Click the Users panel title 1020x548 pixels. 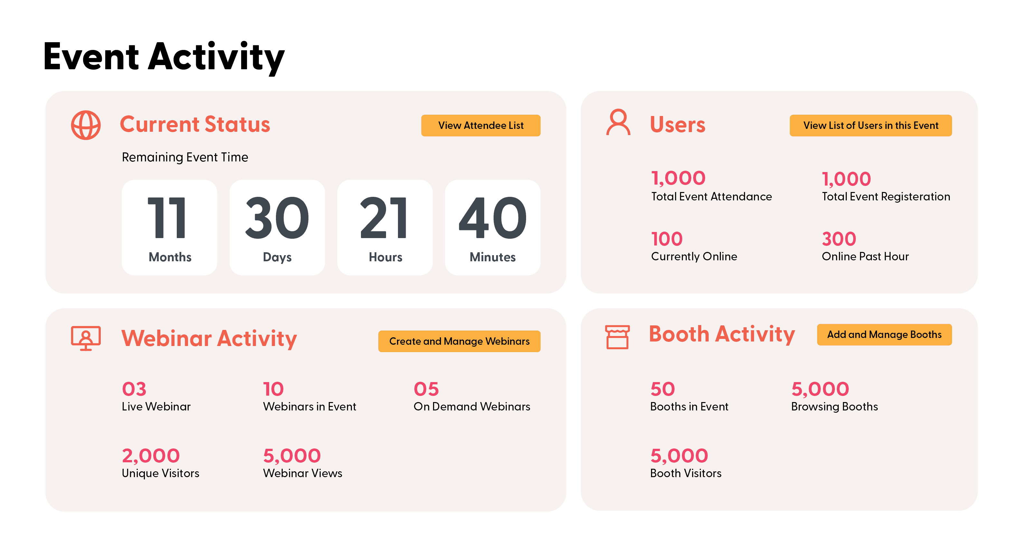click(677, 124)
